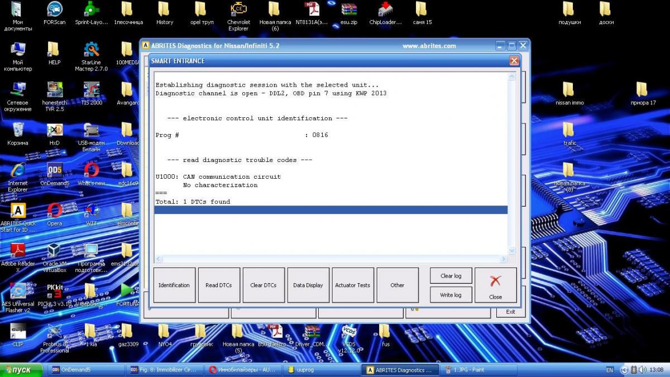Viewport: 670px width, 377px height.
Task: Switch to 'Fig. 8: Immobilizer Cir...' taskbar item
Action: pos(164,370)
